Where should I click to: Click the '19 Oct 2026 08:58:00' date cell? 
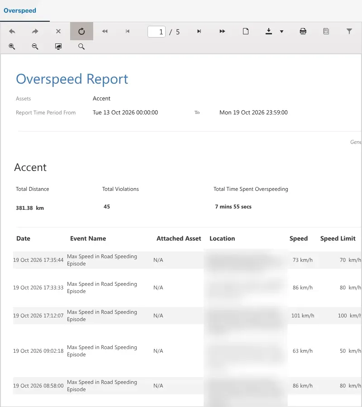click(38, 386)
